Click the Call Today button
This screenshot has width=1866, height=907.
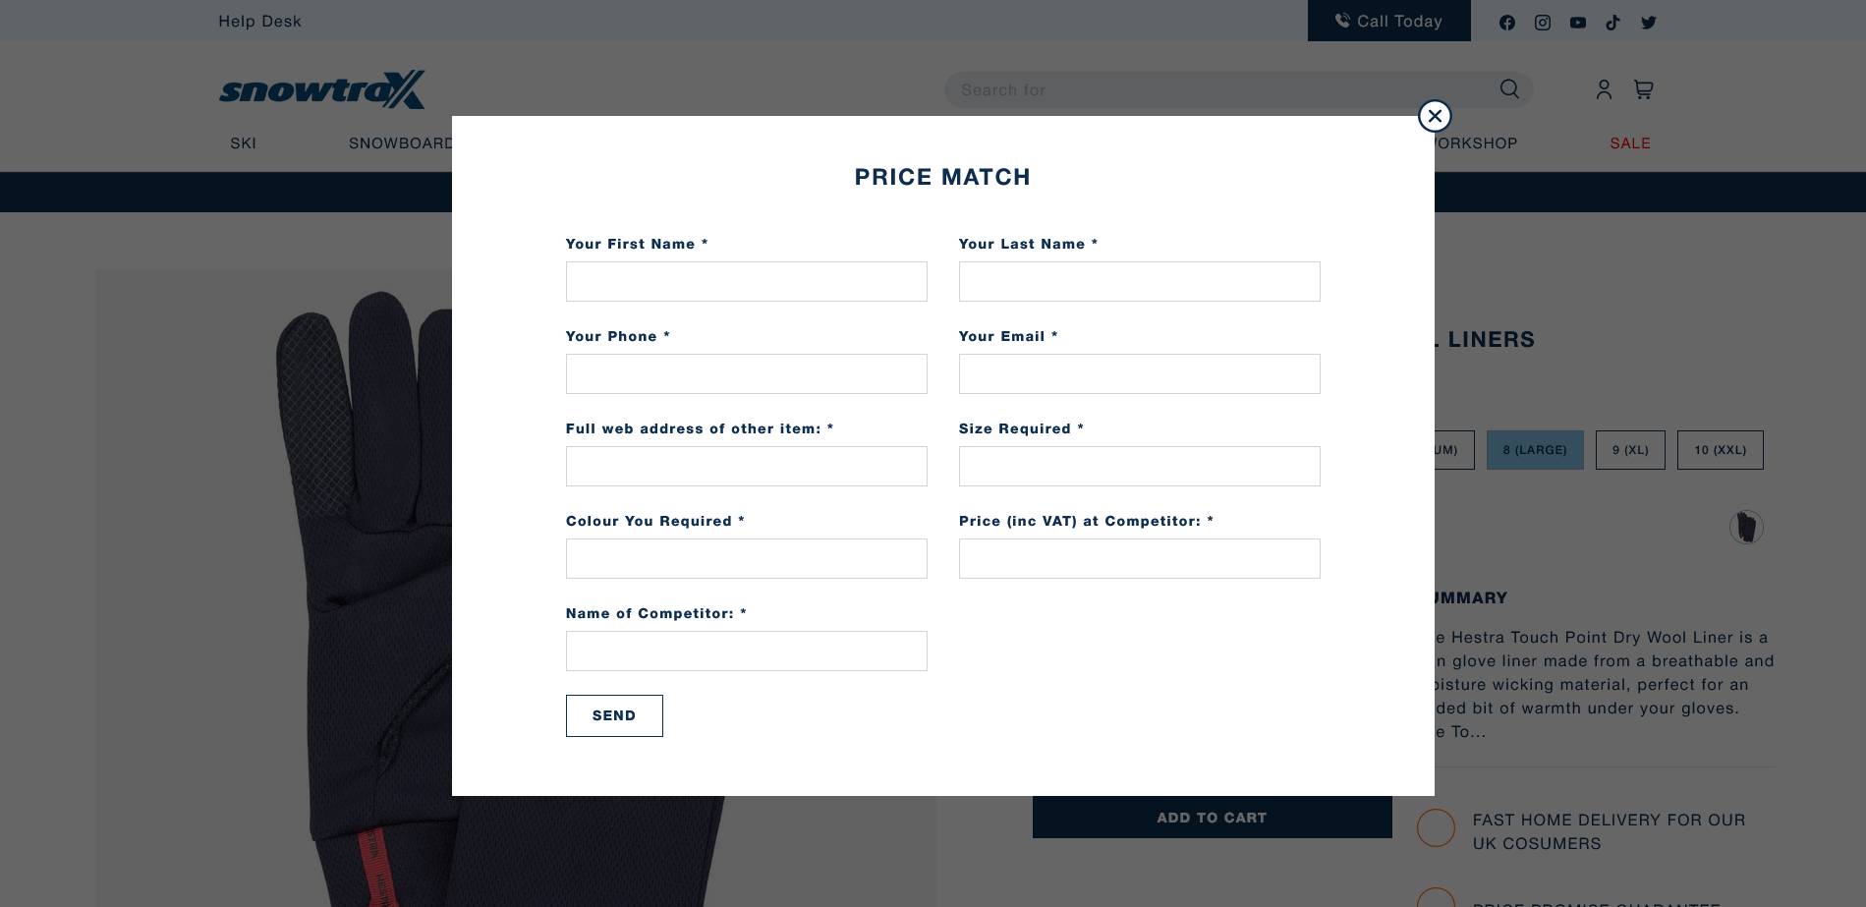1388,21
